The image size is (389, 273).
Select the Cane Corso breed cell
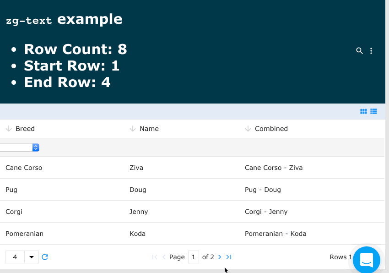pyautogui.click(x=24, y=168)
